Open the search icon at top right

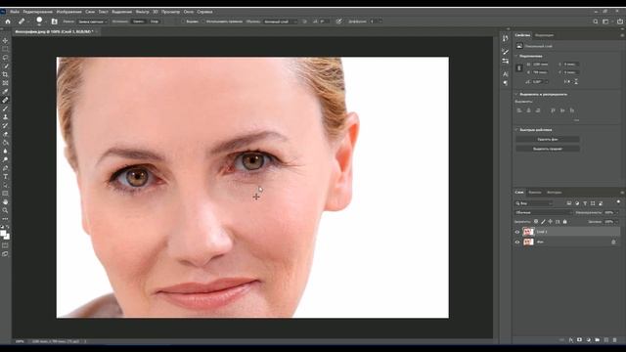[x=596, y=22]
